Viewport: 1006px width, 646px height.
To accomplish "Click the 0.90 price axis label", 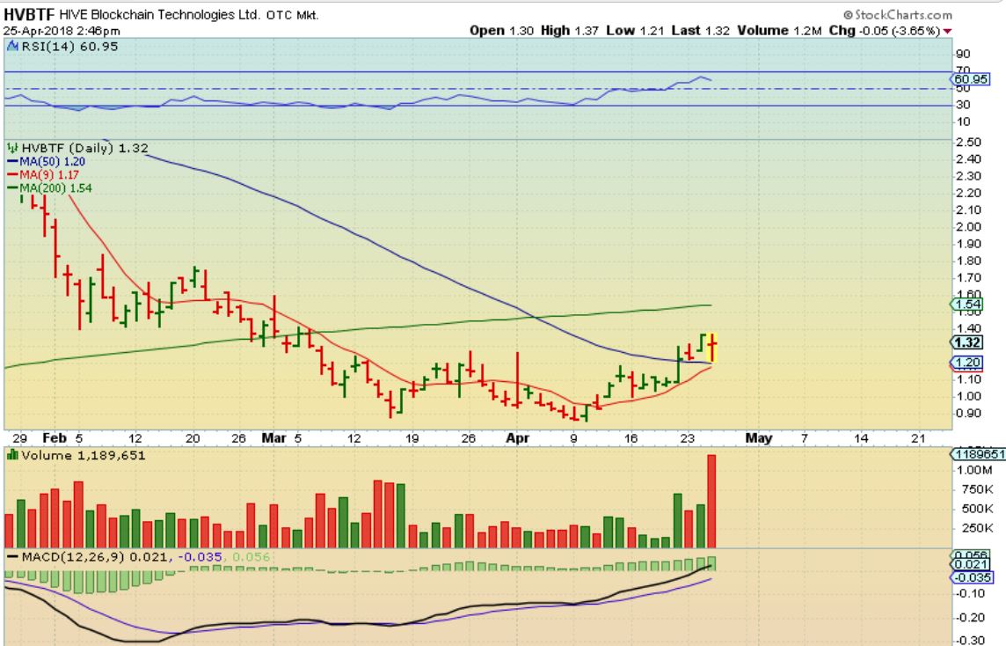I will tap(968, 413).
